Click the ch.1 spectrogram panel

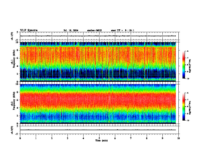click(98, 62)
